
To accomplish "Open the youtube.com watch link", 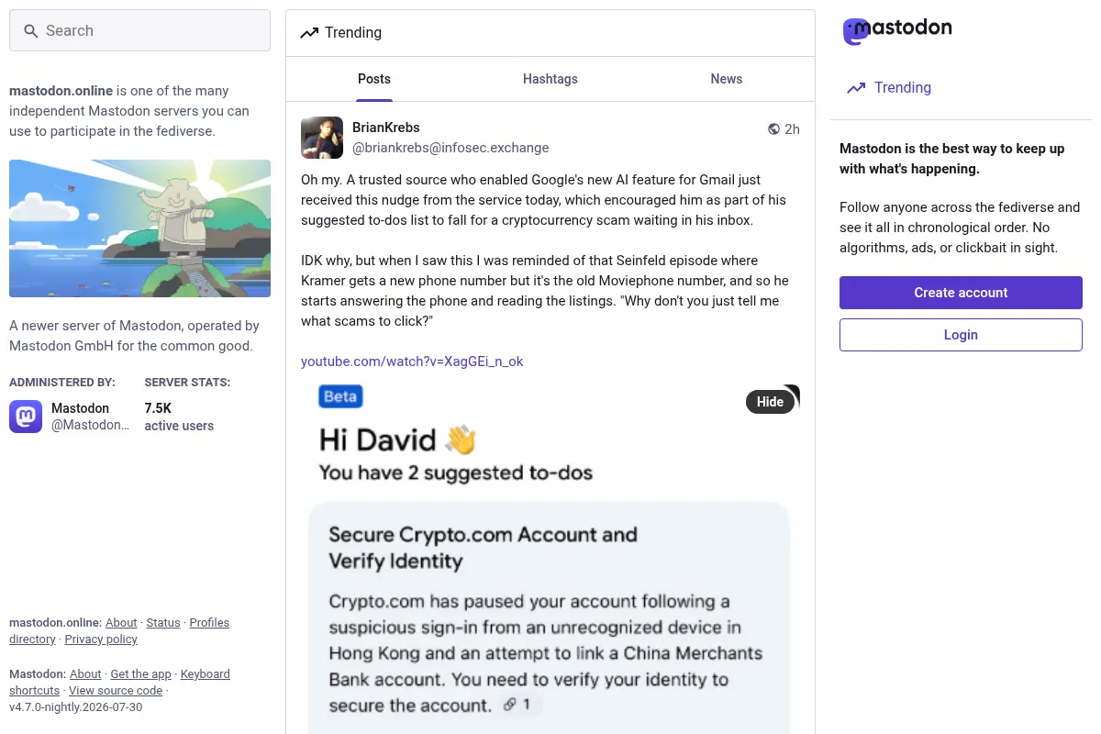I will (x=412, y=361).
